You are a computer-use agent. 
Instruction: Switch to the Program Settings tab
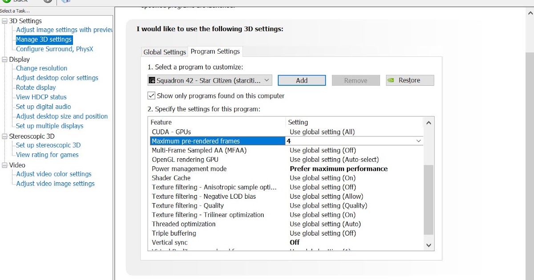coord(215,52)
